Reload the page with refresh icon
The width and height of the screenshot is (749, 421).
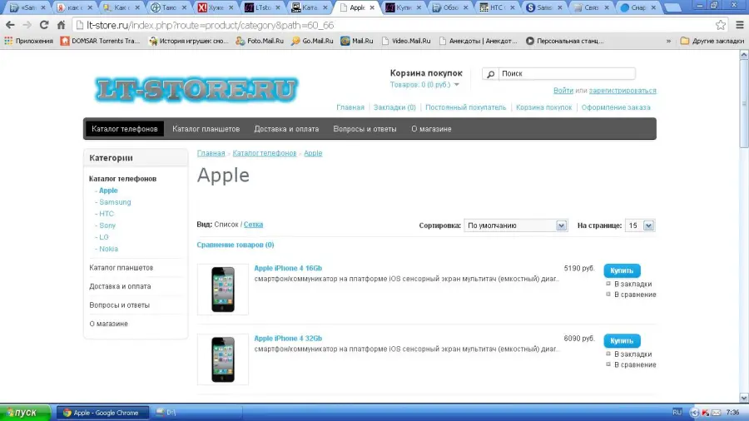coord(44,25)
